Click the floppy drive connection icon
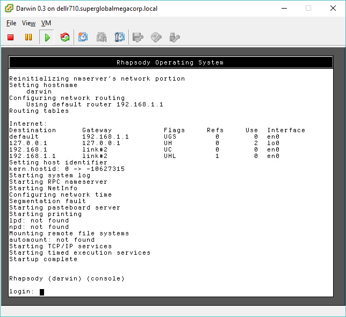Image resolution: width=346 pixels, height=317 pixels. click(x=138, y=37)
